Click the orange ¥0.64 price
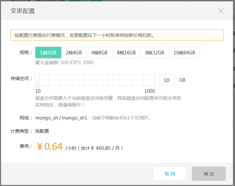This screenshot has width=235, height=186. 50,146
